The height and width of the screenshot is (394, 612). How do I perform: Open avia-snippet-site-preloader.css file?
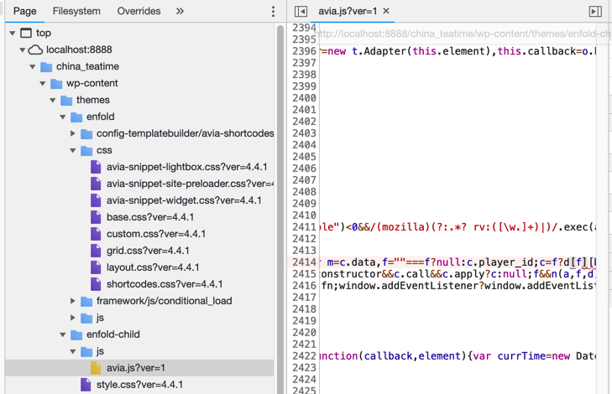pos(190,184)
